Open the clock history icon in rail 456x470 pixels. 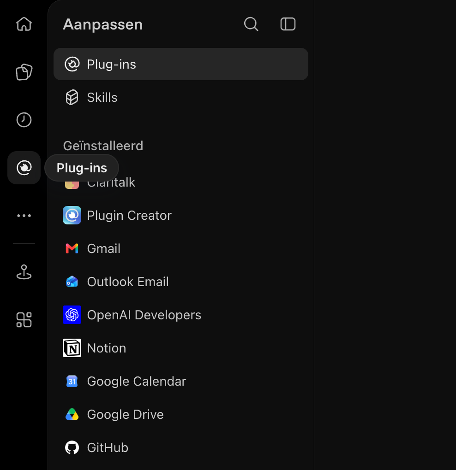[24, 120]
